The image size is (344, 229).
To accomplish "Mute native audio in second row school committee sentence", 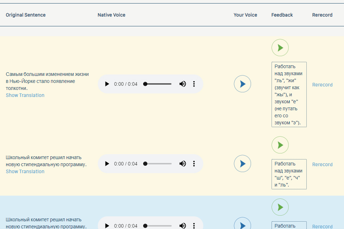I will click(x=183, y=164).
